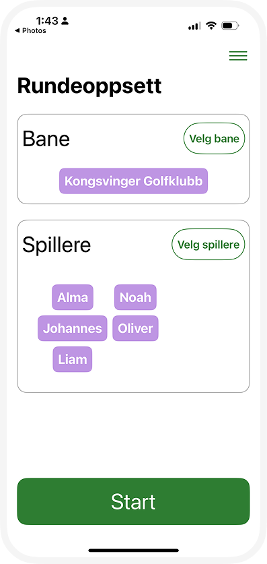Select player chip Johannes
This screenshot has width=267, height=564.
tap(73, 328)
